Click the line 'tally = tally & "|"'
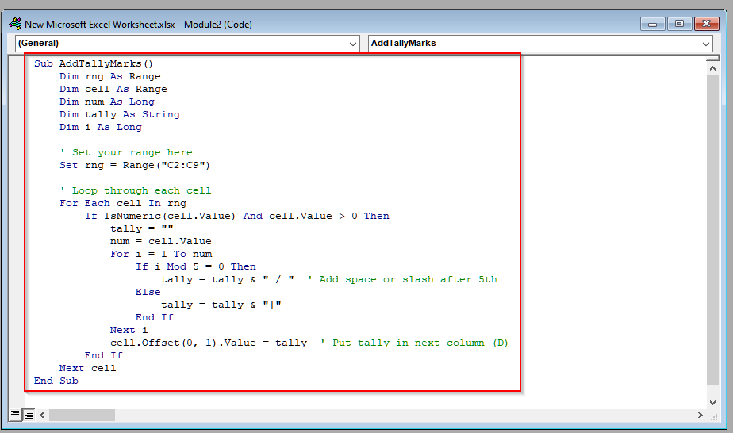The height and width of the screenshot is (433, 733). pyautogui.click(x=221, y=305)
